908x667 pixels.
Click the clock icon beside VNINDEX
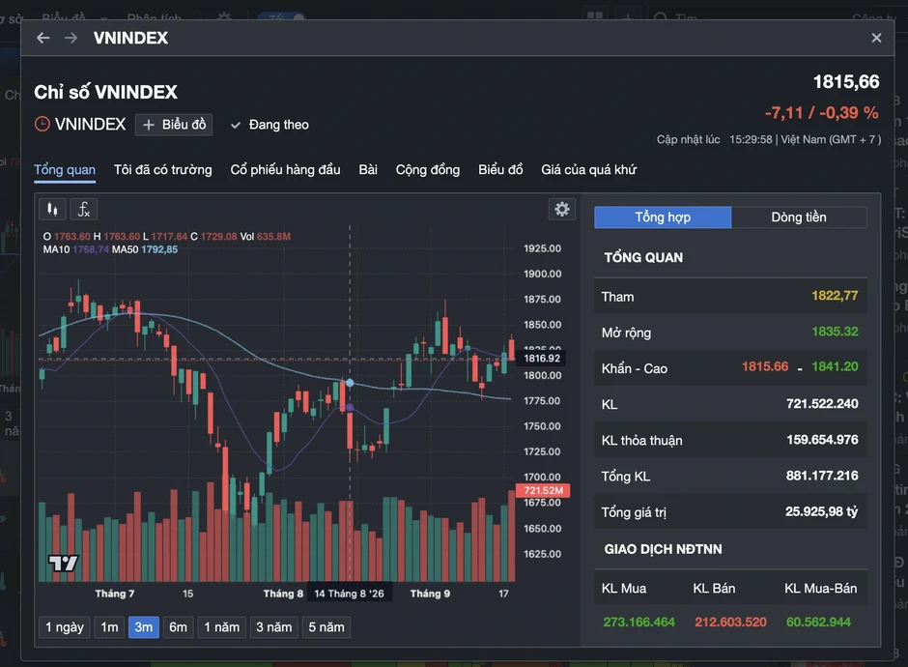[x=43, y=124]
